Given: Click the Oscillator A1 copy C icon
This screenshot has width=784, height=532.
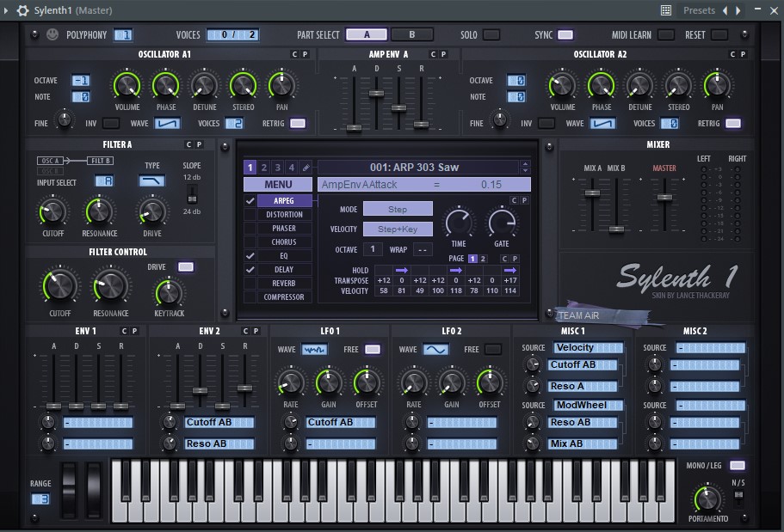Looking at the screenshot, I should (x=294, y=54).
